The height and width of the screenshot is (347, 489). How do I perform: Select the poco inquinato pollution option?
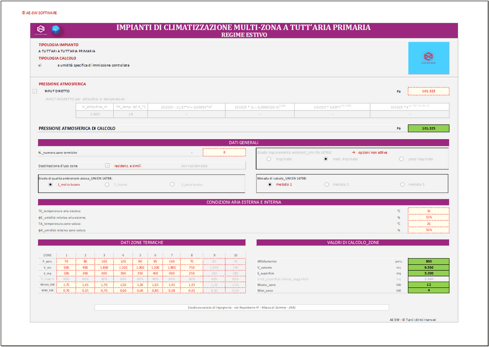(401, 159)
